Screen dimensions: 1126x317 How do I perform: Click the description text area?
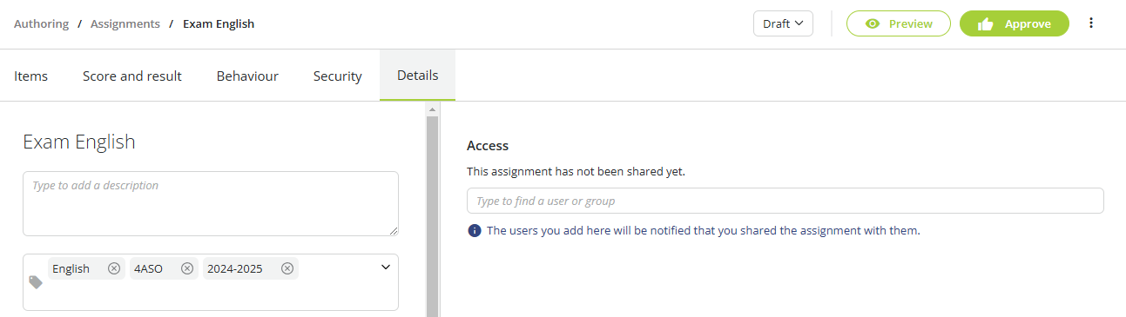(211, 203)
